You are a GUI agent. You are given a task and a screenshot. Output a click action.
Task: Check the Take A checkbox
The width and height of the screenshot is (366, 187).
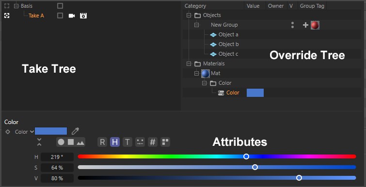pyautogui.click(x=60, y=16)
